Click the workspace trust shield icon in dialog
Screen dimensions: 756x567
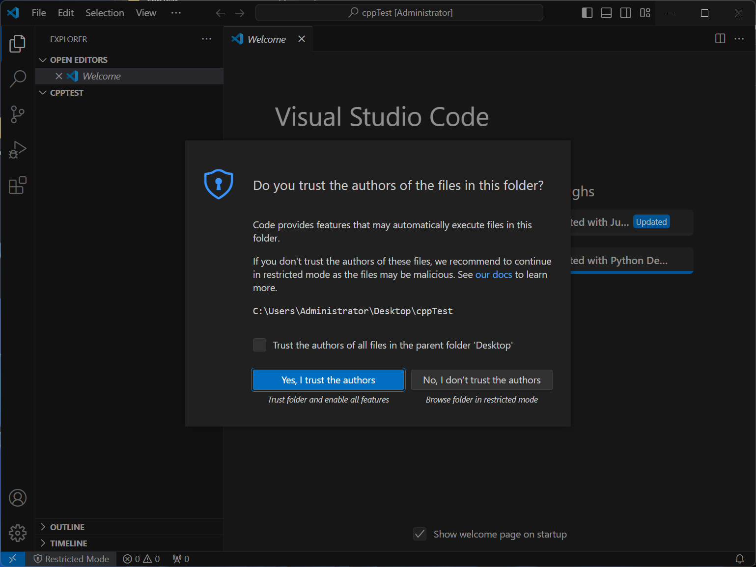(219, 184)
